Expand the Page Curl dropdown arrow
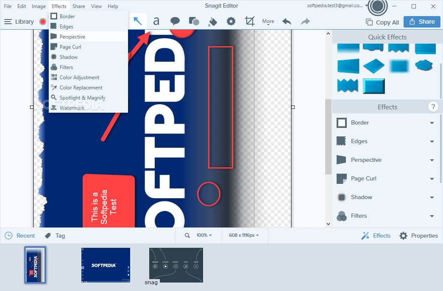This screenshot has height=291, width=443. (432, 179)
